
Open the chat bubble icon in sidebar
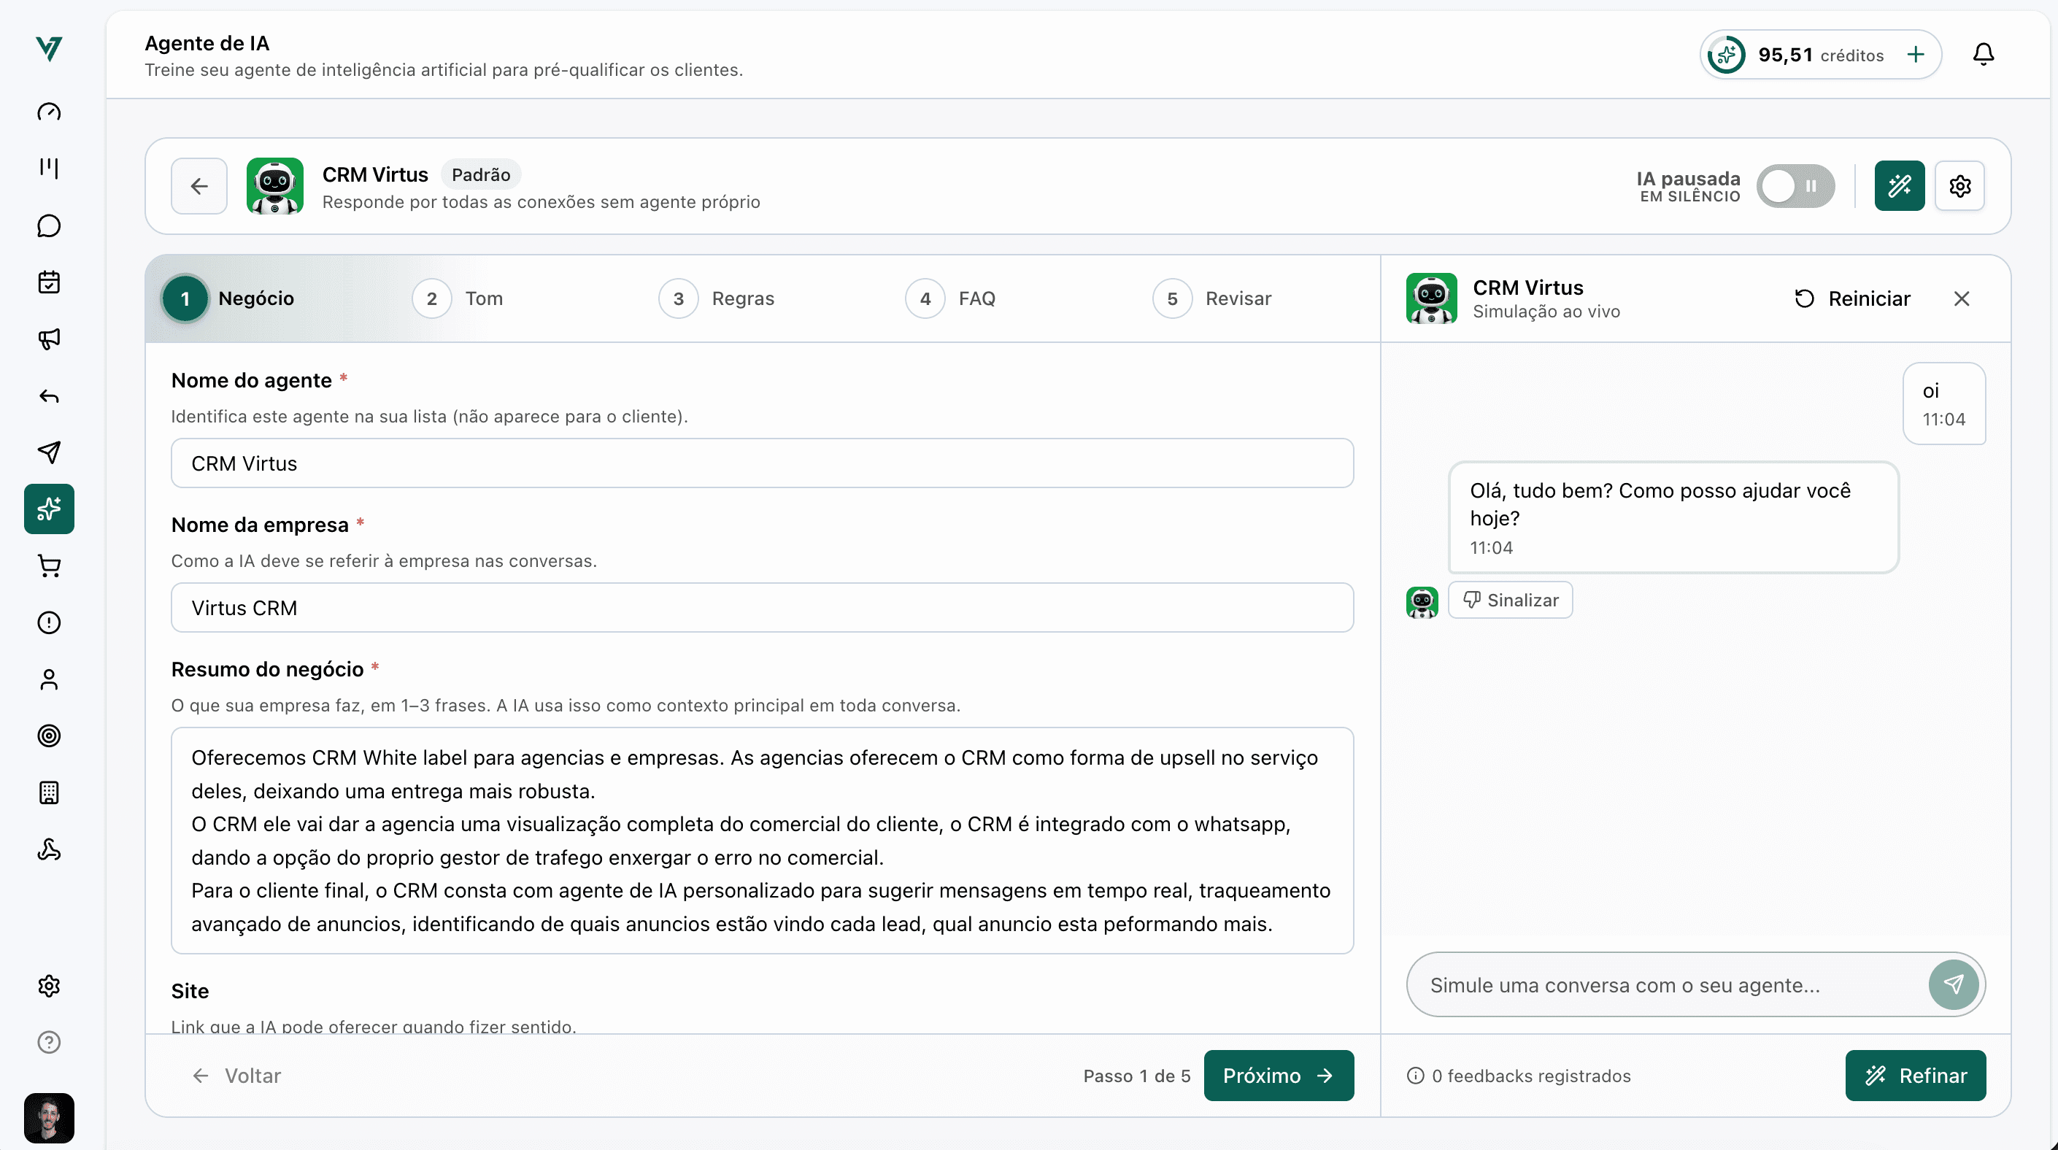49,226
